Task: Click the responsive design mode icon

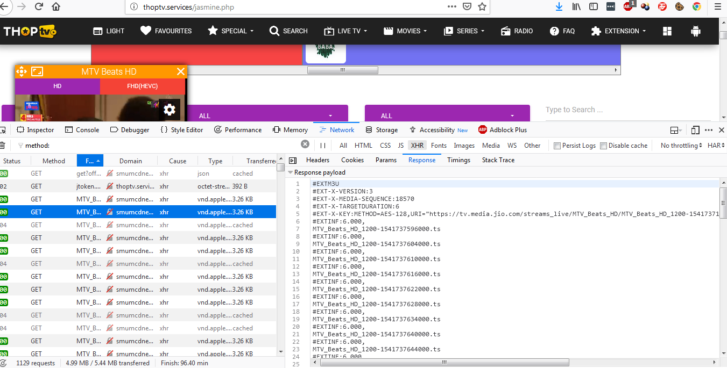Action: coord(695,130)
